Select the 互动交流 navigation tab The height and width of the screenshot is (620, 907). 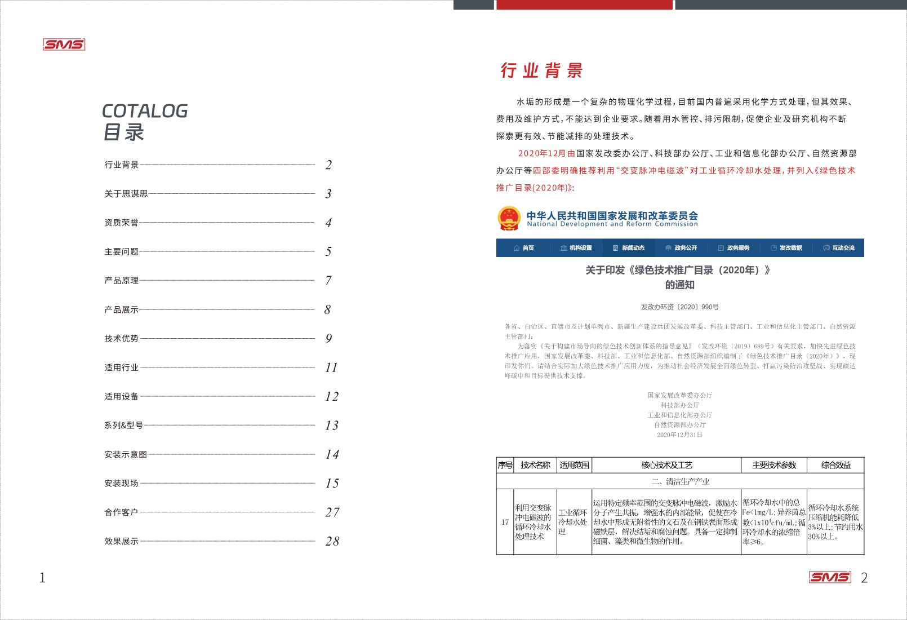pyautogui.click(x=843, y=248)
